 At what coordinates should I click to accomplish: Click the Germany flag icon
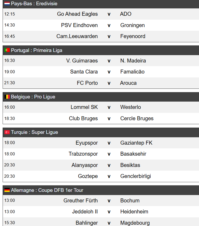coord(7,190)
